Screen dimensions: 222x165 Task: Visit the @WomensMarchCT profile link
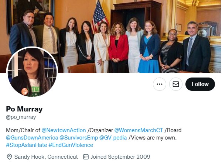pos(139,130)
